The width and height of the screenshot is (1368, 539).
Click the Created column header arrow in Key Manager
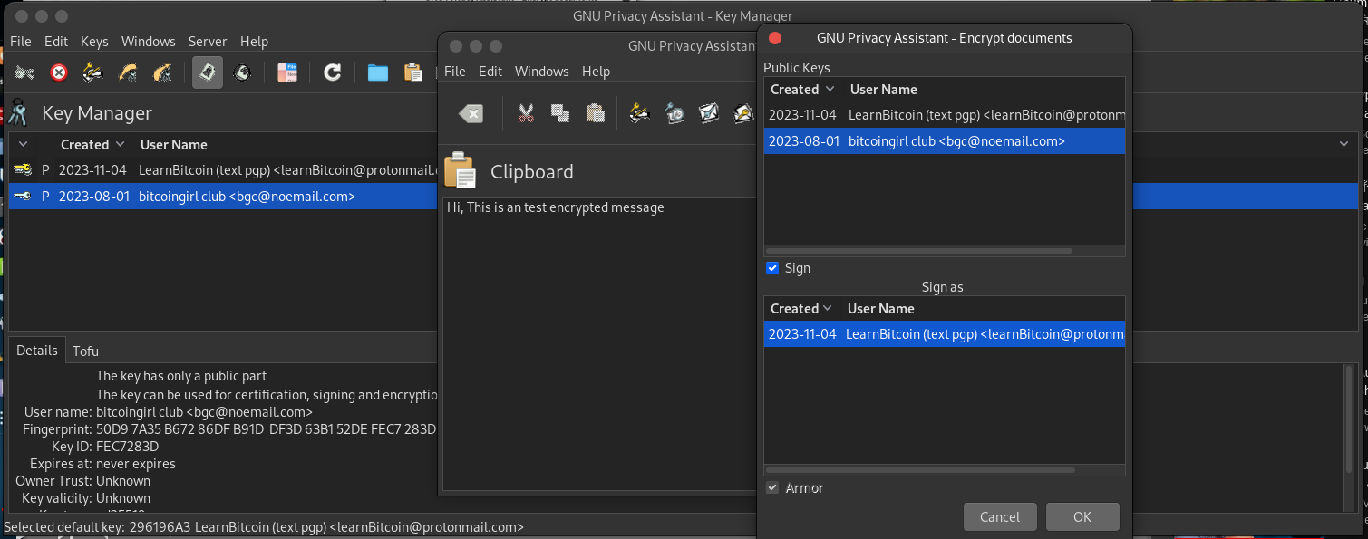tap(118, 145)
